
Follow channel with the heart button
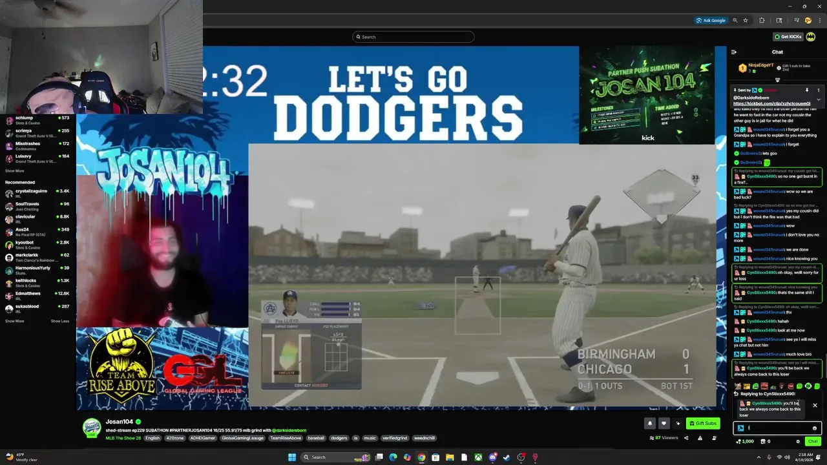[664, 424]
